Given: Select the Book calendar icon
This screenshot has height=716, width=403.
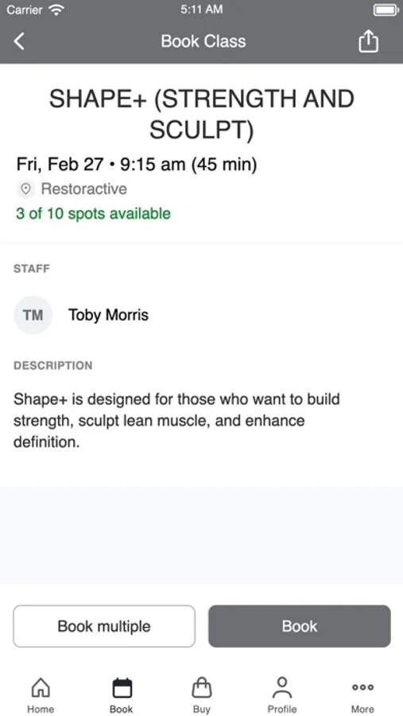Looking at the screenshot, I should (122, 687).
